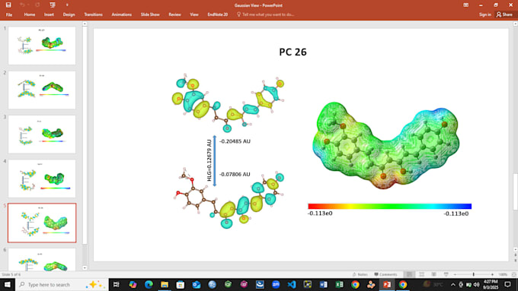Screen dimensions: 518x291
Task: Show hidden system tray icons
Action: tap(453, 284)
